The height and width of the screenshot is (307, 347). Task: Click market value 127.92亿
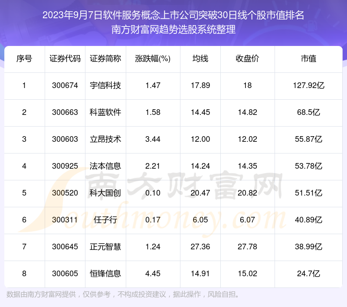308,85
